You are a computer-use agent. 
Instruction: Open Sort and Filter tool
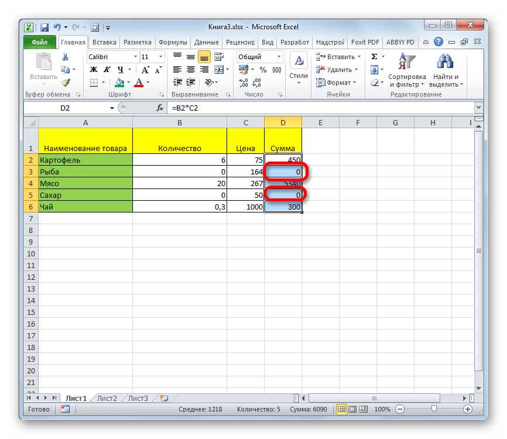click(x=406, y=70)
